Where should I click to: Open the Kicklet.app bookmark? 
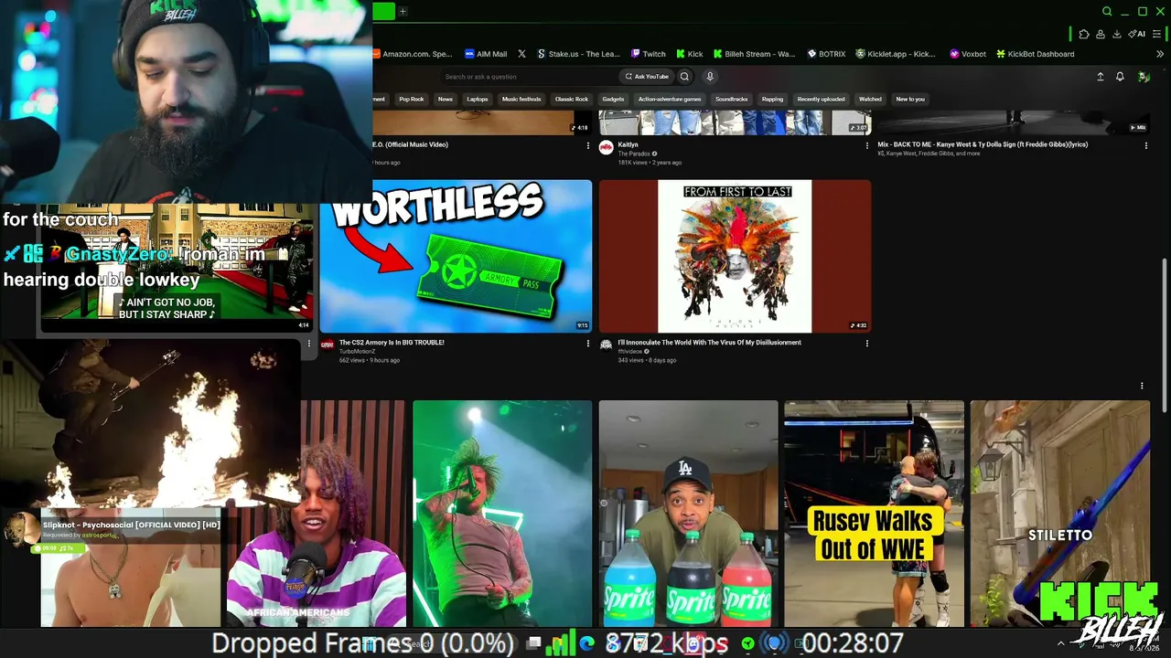coord(896,54)
